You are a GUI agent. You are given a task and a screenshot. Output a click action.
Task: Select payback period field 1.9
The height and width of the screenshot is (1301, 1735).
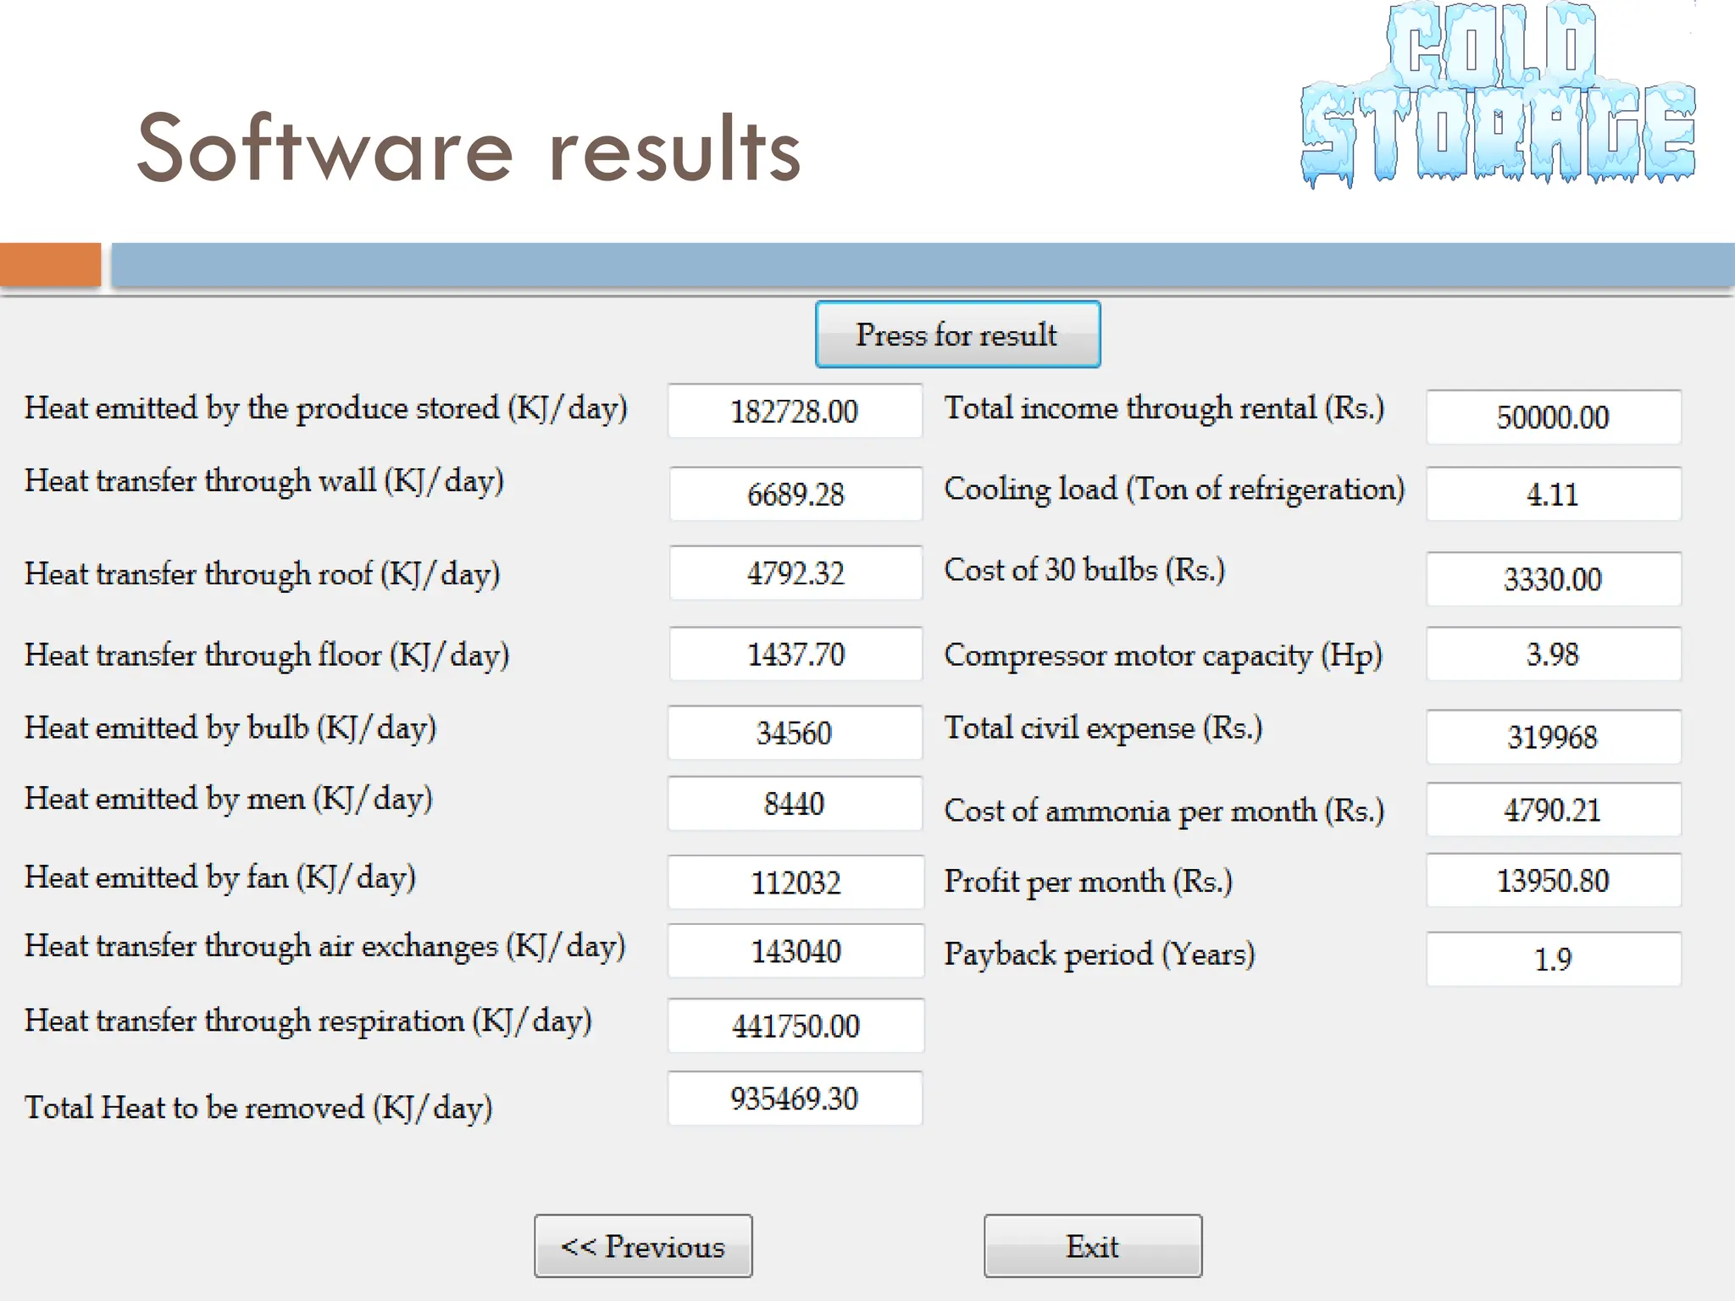pos(1554,959)
